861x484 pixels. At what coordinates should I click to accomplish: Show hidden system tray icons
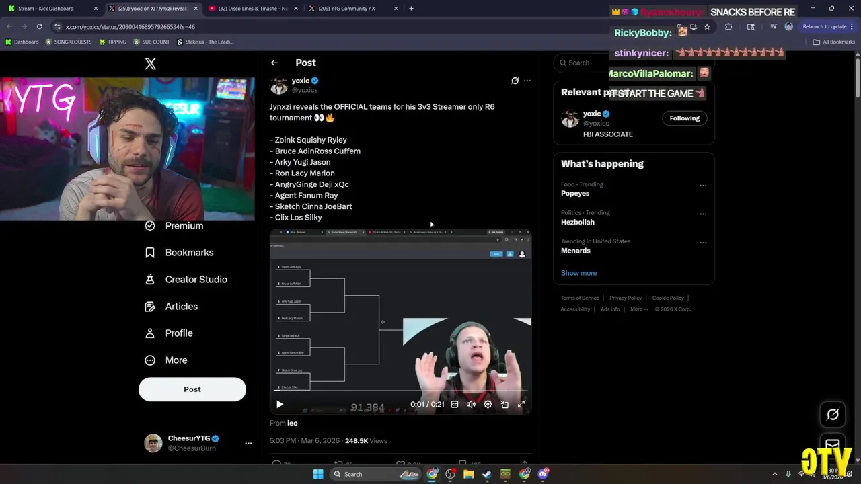point(774,474)
